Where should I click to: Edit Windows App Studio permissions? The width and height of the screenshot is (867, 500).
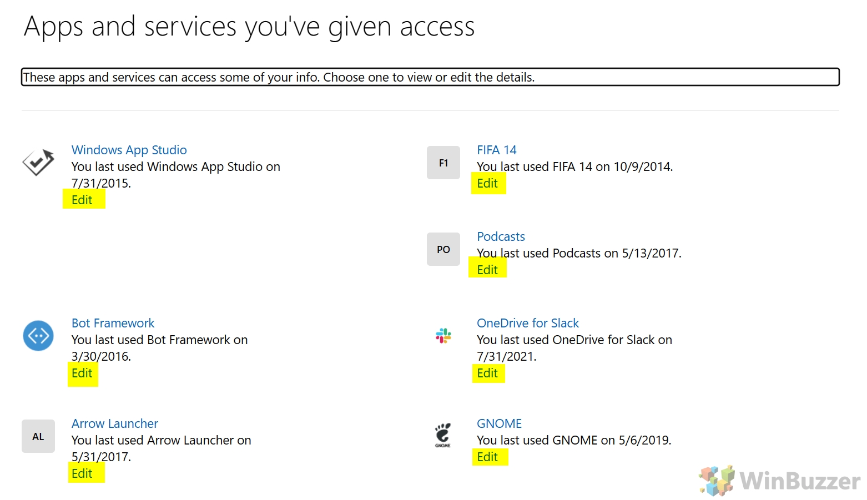pyautogui.click(x=82, y=200)
